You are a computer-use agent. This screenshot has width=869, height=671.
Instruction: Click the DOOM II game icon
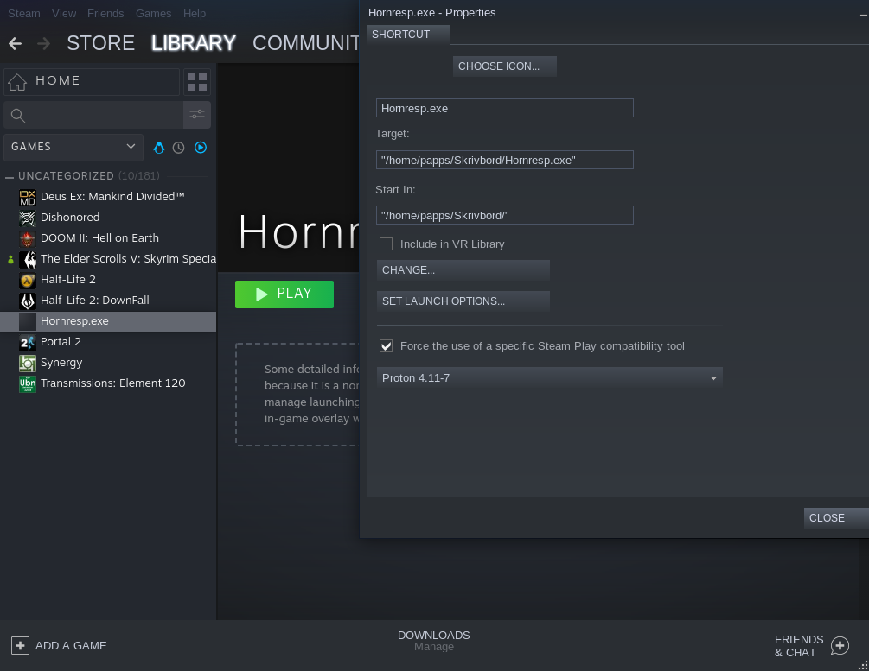click(x=27, y=238)
